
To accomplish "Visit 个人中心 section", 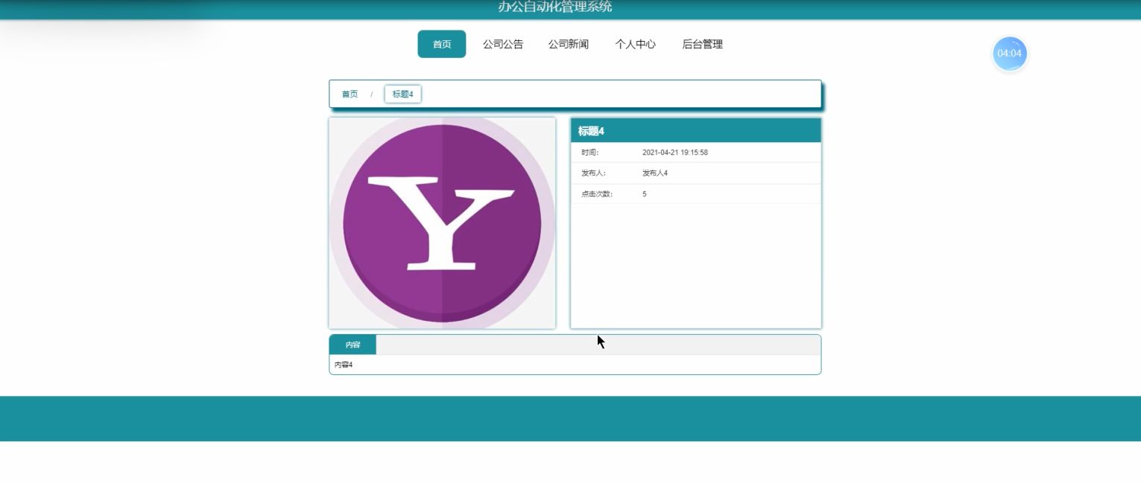I will click(635, 44).
